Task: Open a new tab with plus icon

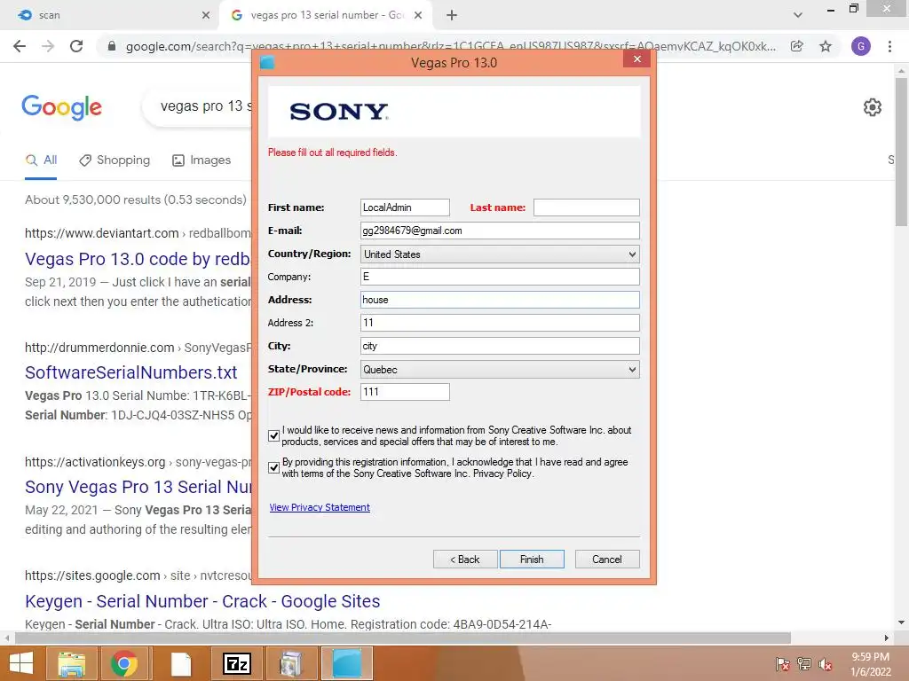Action: (452, 16)
